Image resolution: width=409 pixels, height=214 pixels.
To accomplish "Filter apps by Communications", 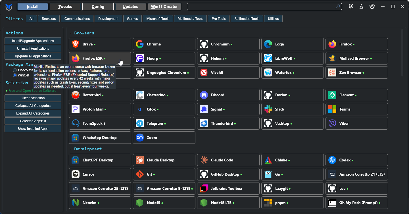I will [77, 19].
